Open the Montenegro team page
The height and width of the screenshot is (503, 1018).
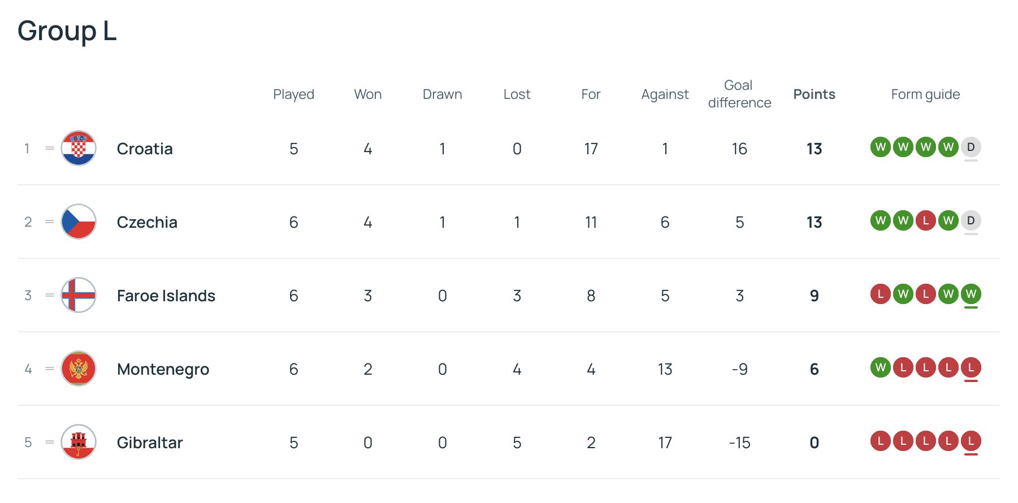[163, 369]
